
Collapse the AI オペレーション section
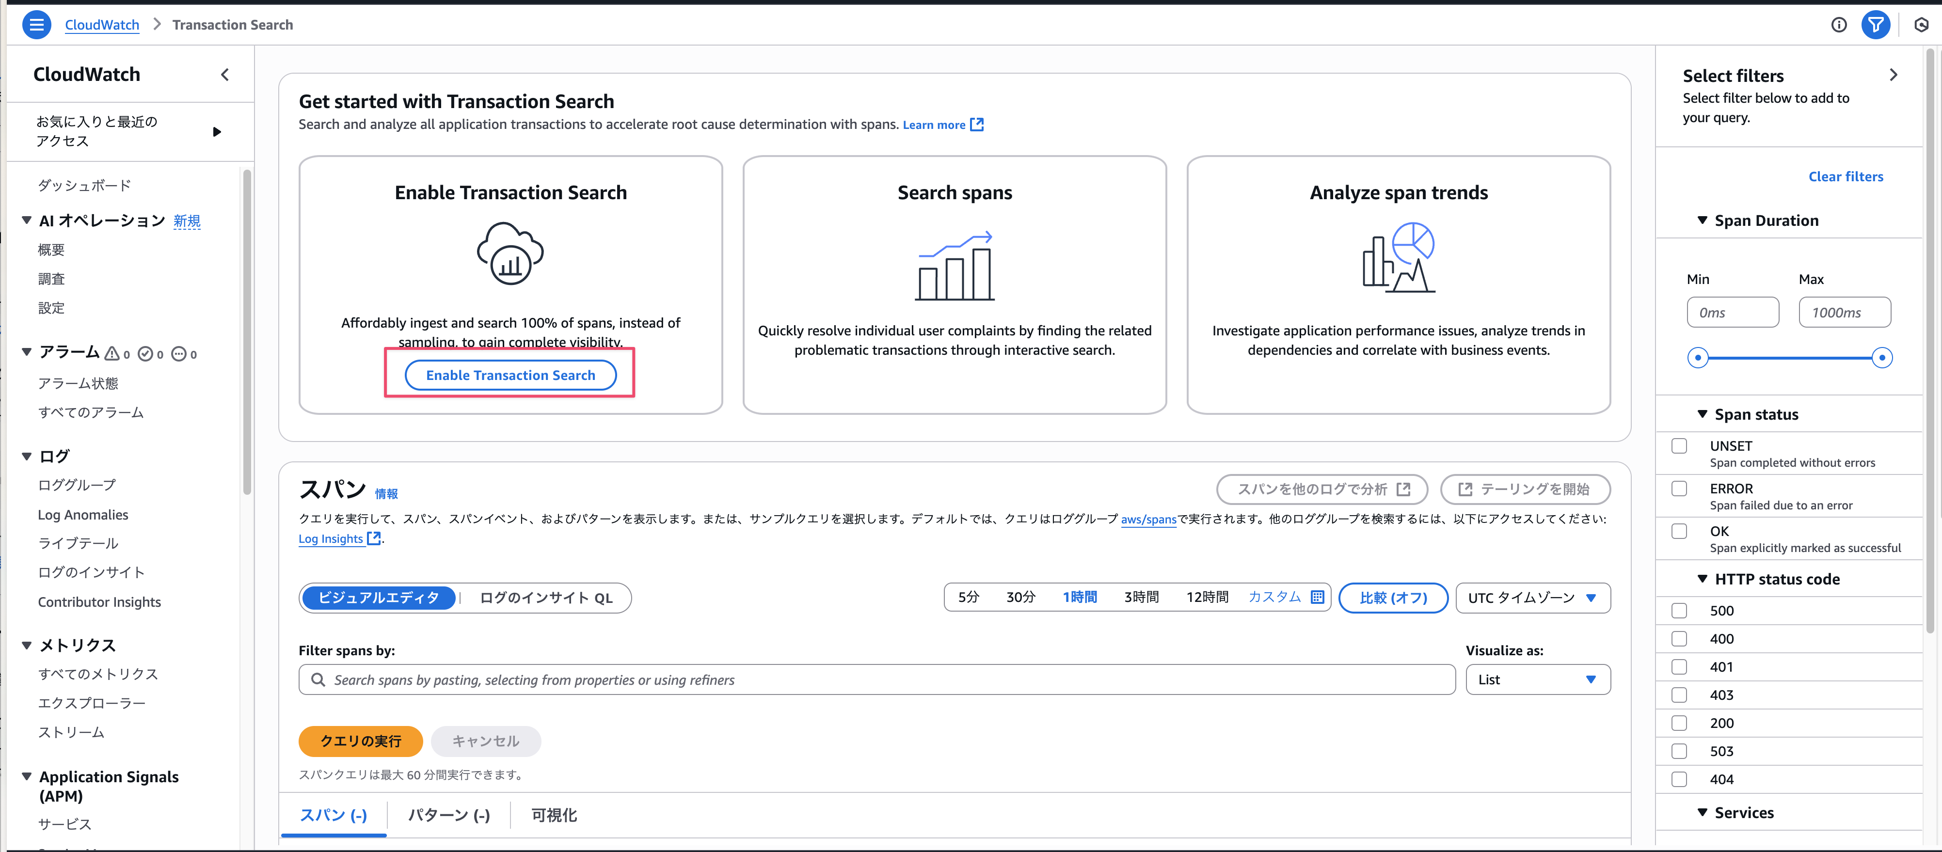(26, 220)
